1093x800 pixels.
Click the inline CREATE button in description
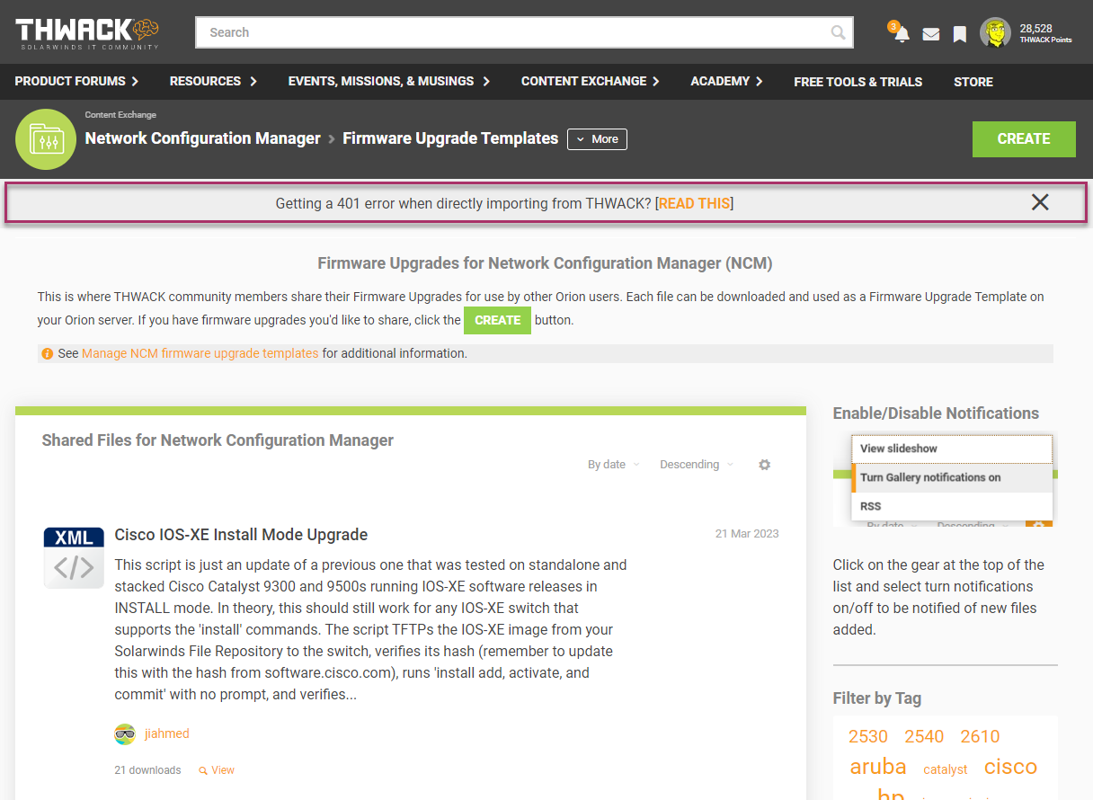click(497, 320)
